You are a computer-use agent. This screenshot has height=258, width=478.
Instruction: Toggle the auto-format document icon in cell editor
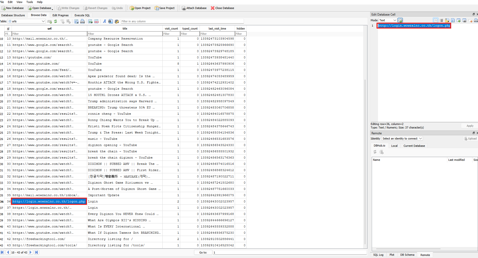click(436, 20)
